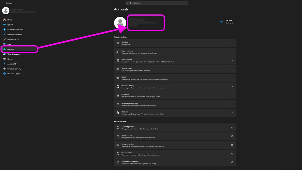Open the Account & billing help link

(x=175, y=162)
